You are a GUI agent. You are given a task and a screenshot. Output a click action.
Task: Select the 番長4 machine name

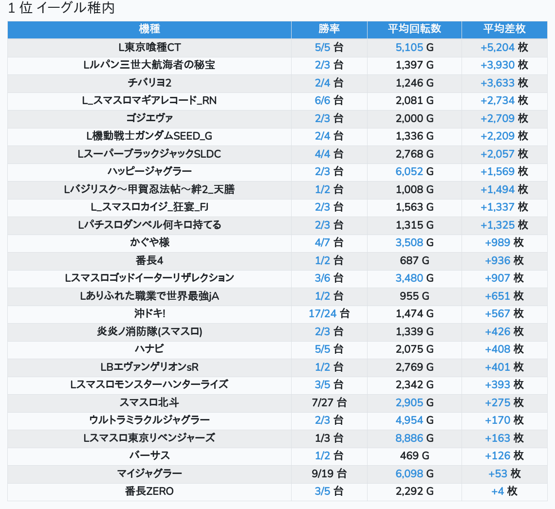149,260
